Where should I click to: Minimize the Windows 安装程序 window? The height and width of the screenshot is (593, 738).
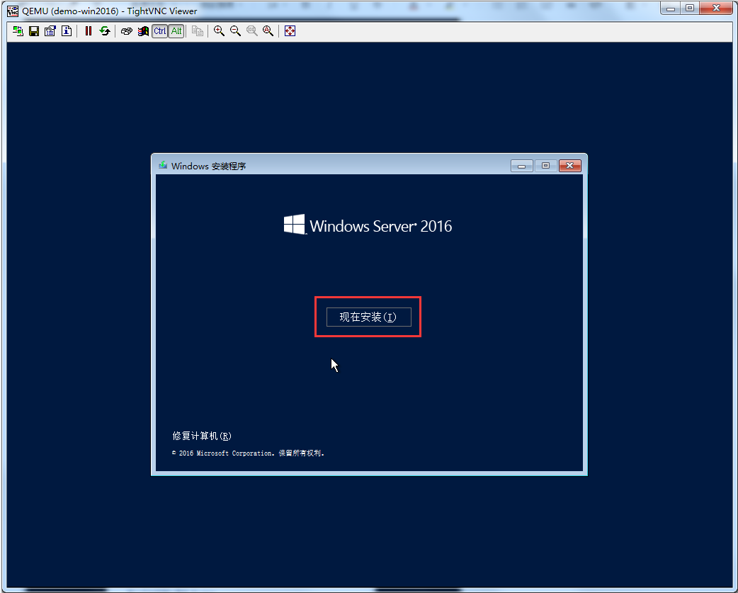[521, 166]
